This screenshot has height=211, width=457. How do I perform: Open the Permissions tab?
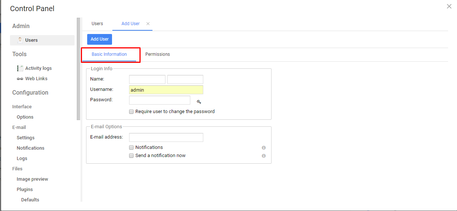158,54
